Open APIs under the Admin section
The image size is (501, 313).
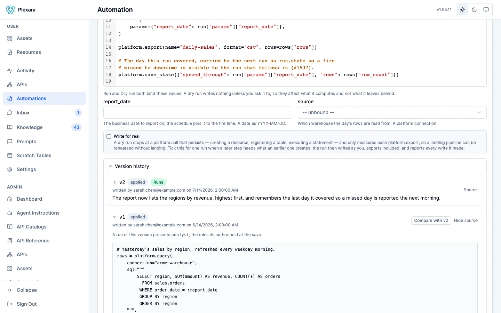[x=44, y=255]
